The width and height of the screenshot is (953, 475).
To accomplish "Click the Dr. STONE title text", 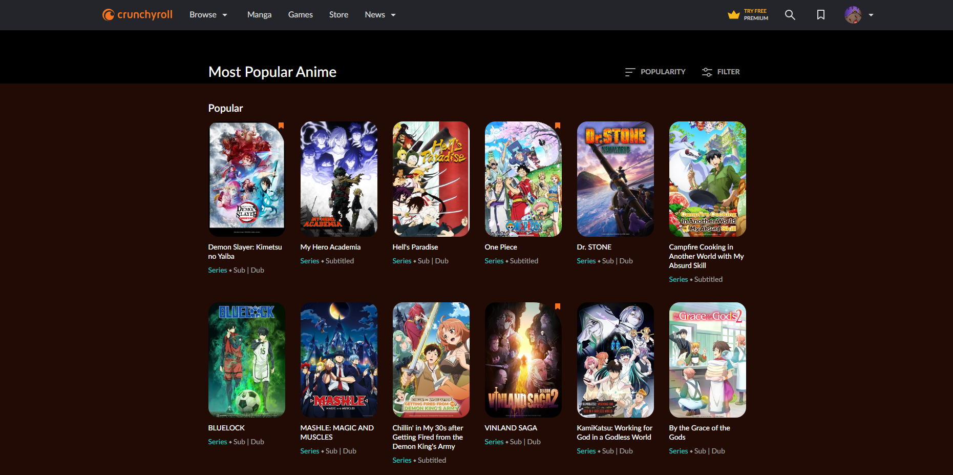I will [x=594, y=247].
